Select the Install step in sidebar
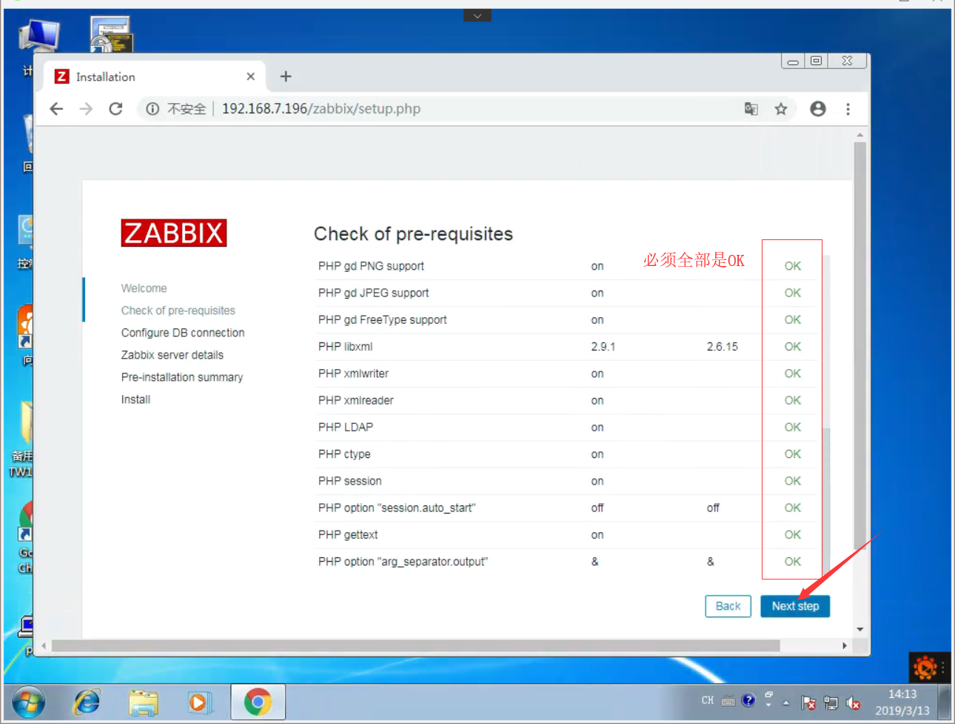This screenshot has width=955, height=724. [x=135, y=399]
